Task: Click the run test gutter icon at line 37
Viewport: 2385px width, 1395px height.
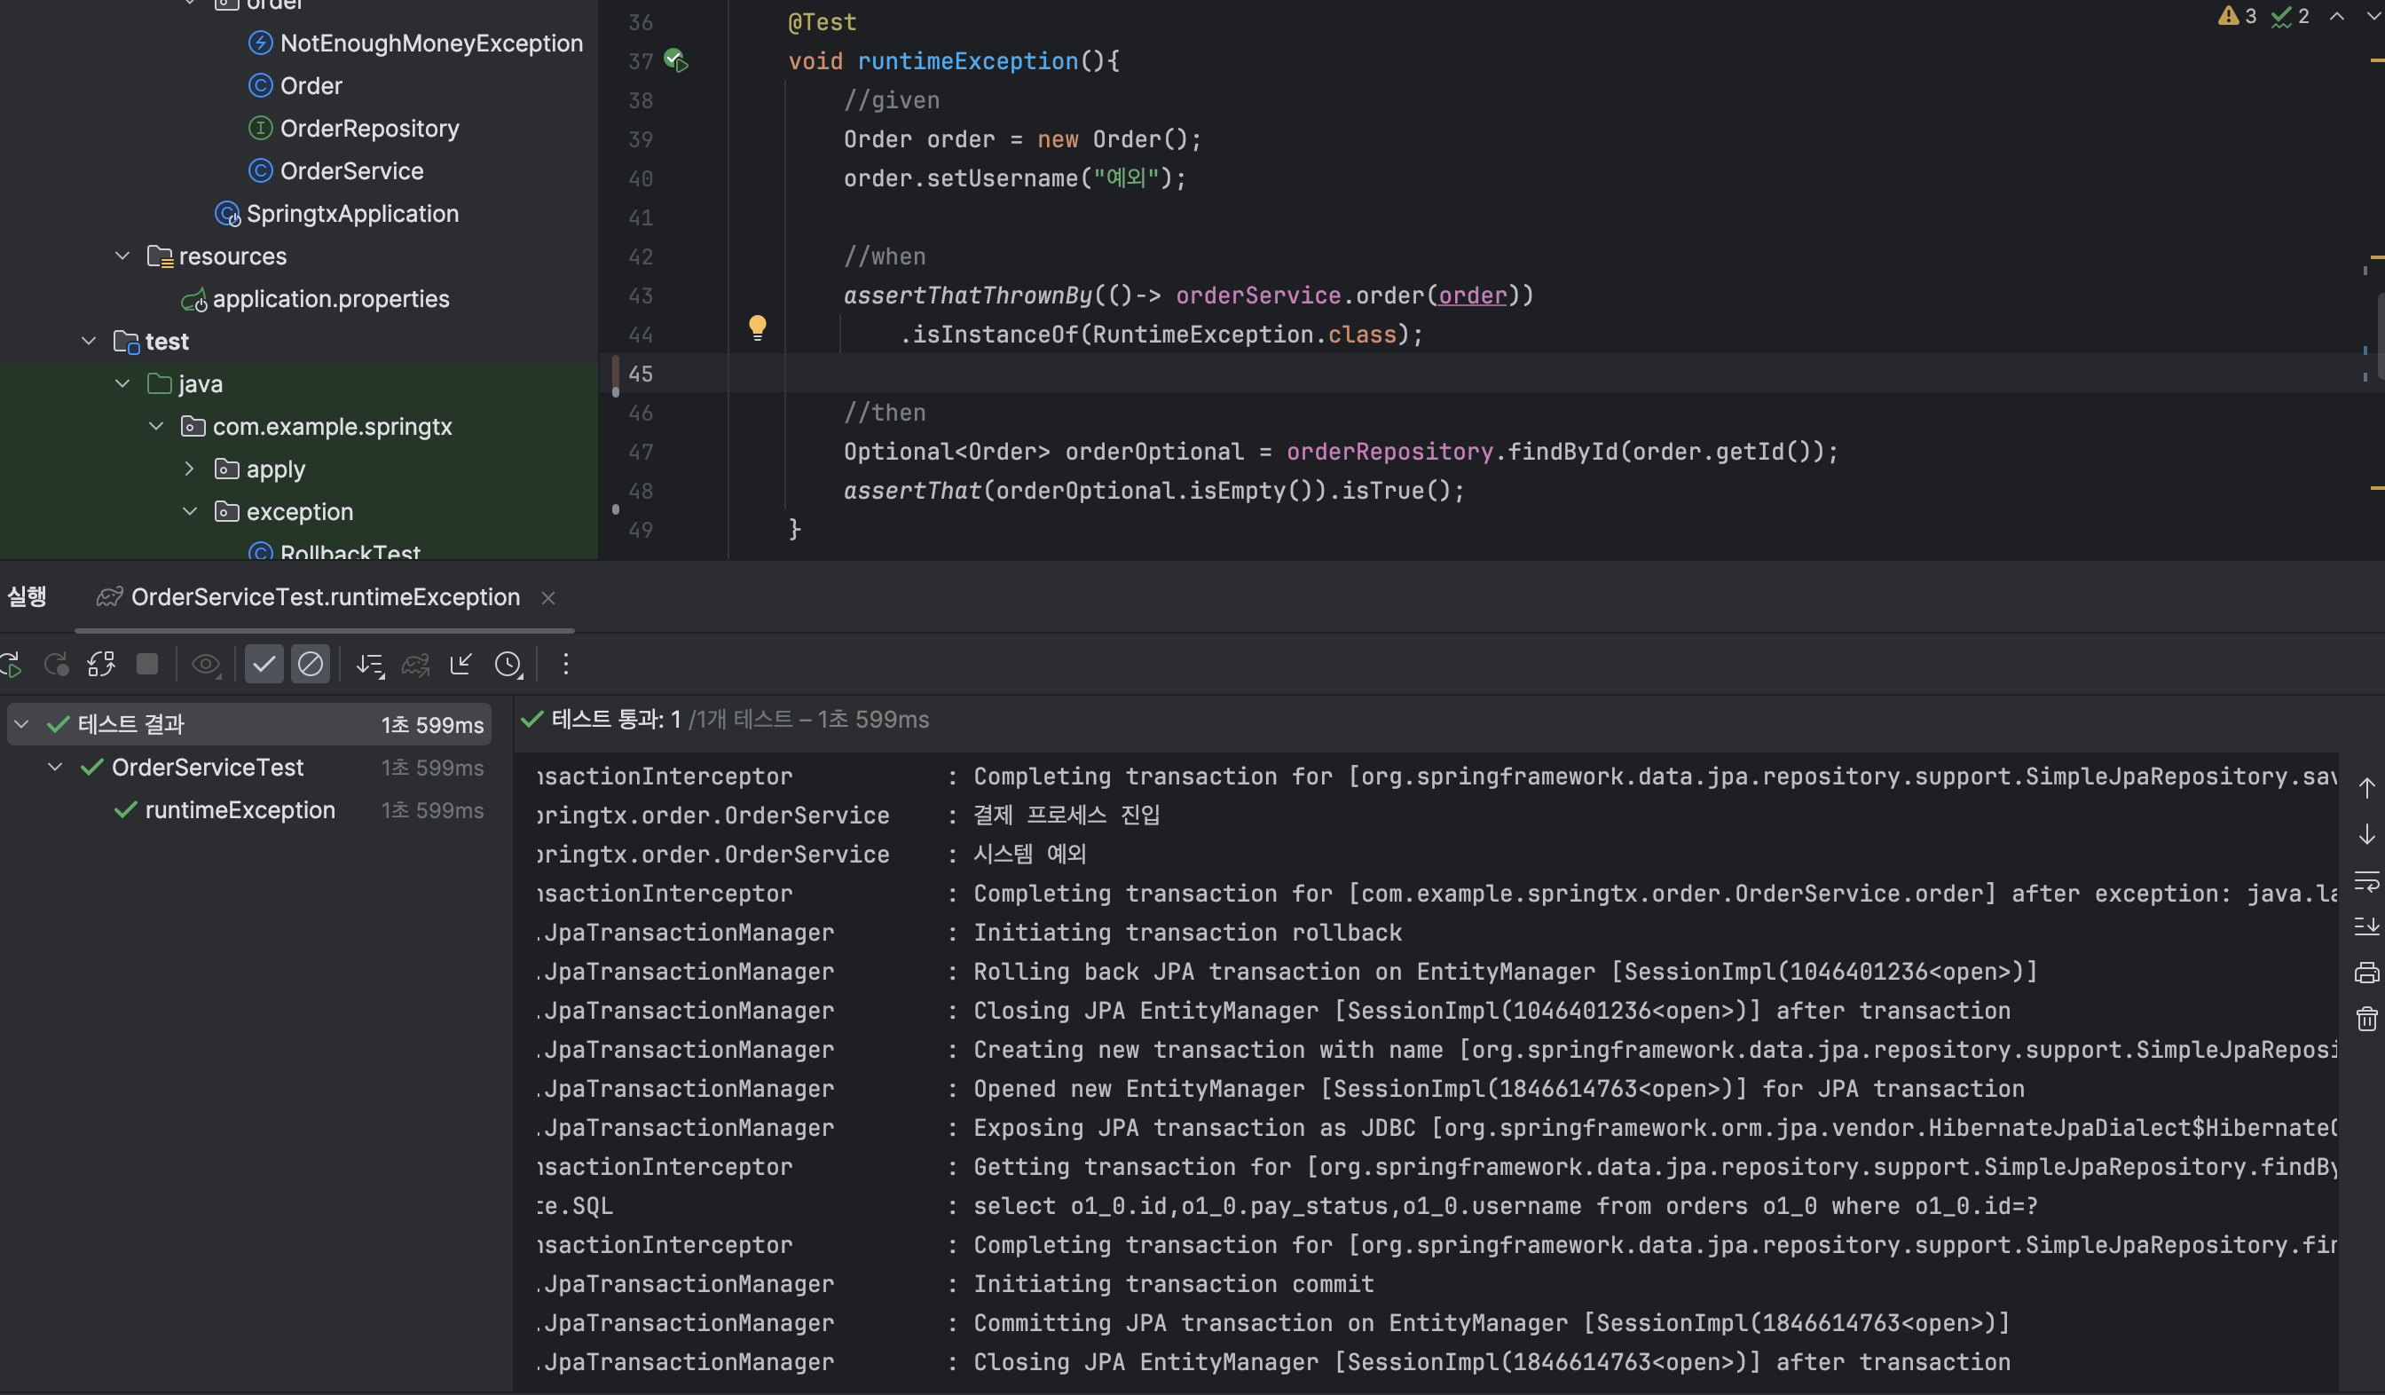Action: coord(676,60)
